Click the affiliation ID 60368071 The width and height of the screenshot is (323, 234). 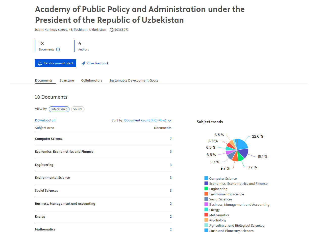pyautogui.click(x=121, y=30)
